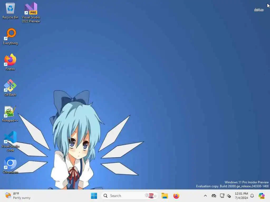
Task: Select the Everything search shortcut
Action: [10, 36]
